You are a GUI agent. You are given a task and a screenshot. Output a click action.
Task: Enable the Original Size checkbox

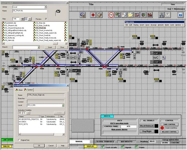(x=19, y=140)
